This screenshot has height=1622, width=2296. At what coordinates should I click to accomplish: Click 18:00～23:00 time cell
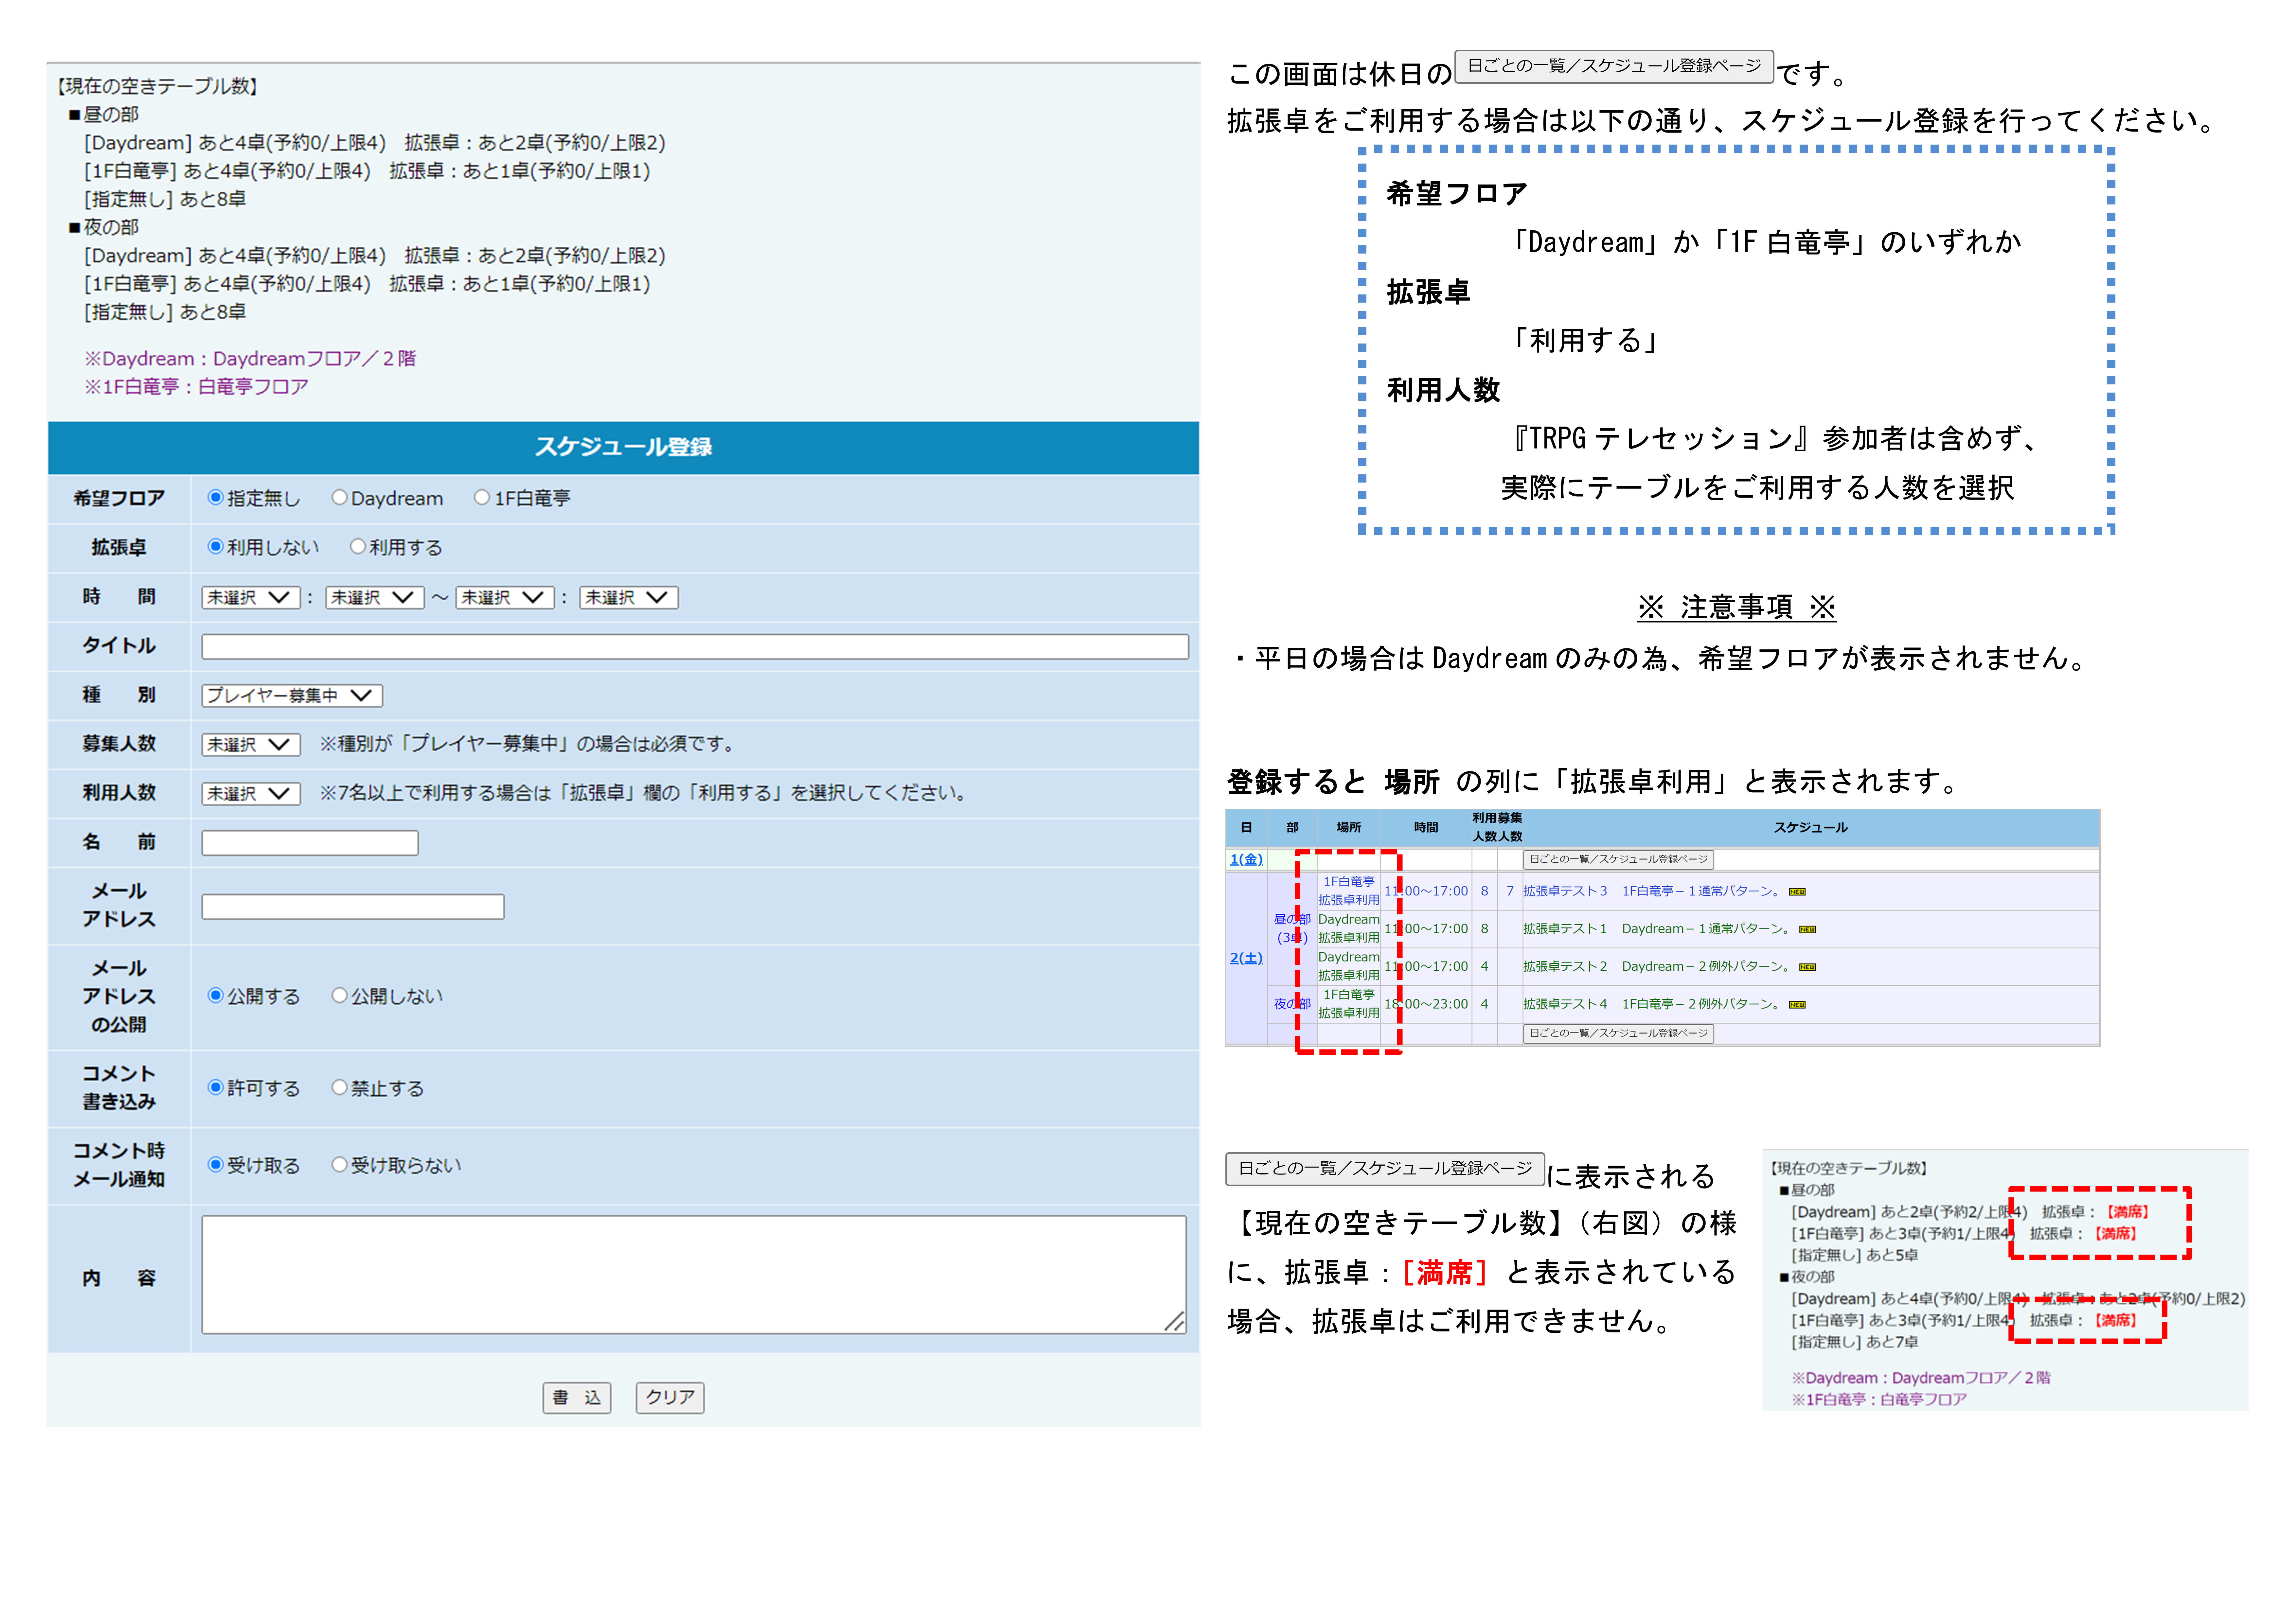point(1426,1004)
